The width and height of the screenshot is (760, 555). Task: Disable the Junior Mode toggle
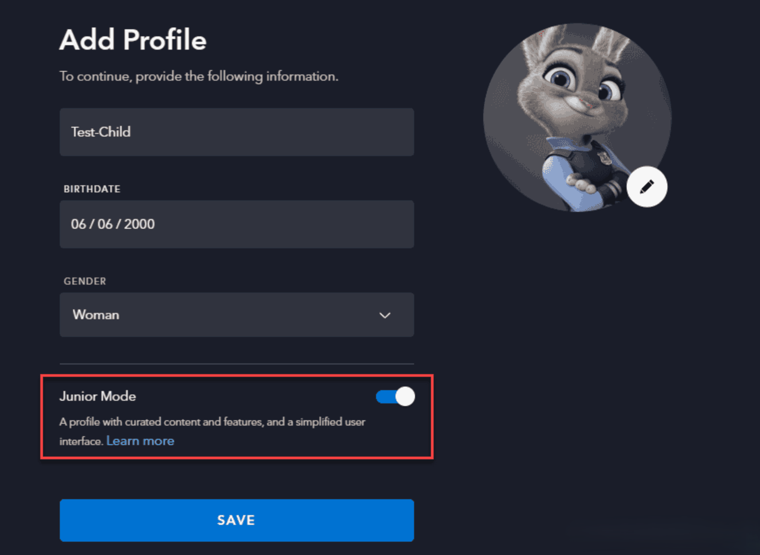(395, 396)
